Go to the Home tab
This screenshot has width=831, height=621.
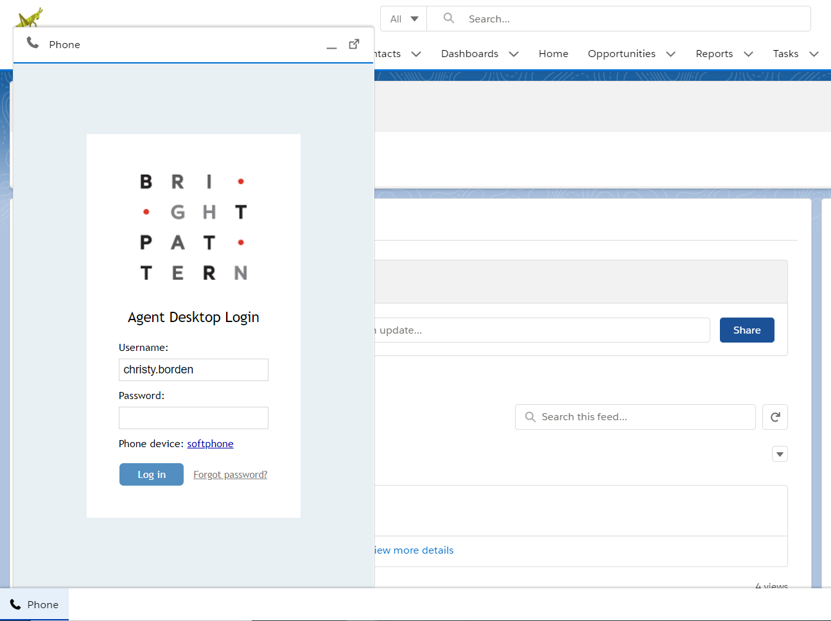(x=554, y=54)
